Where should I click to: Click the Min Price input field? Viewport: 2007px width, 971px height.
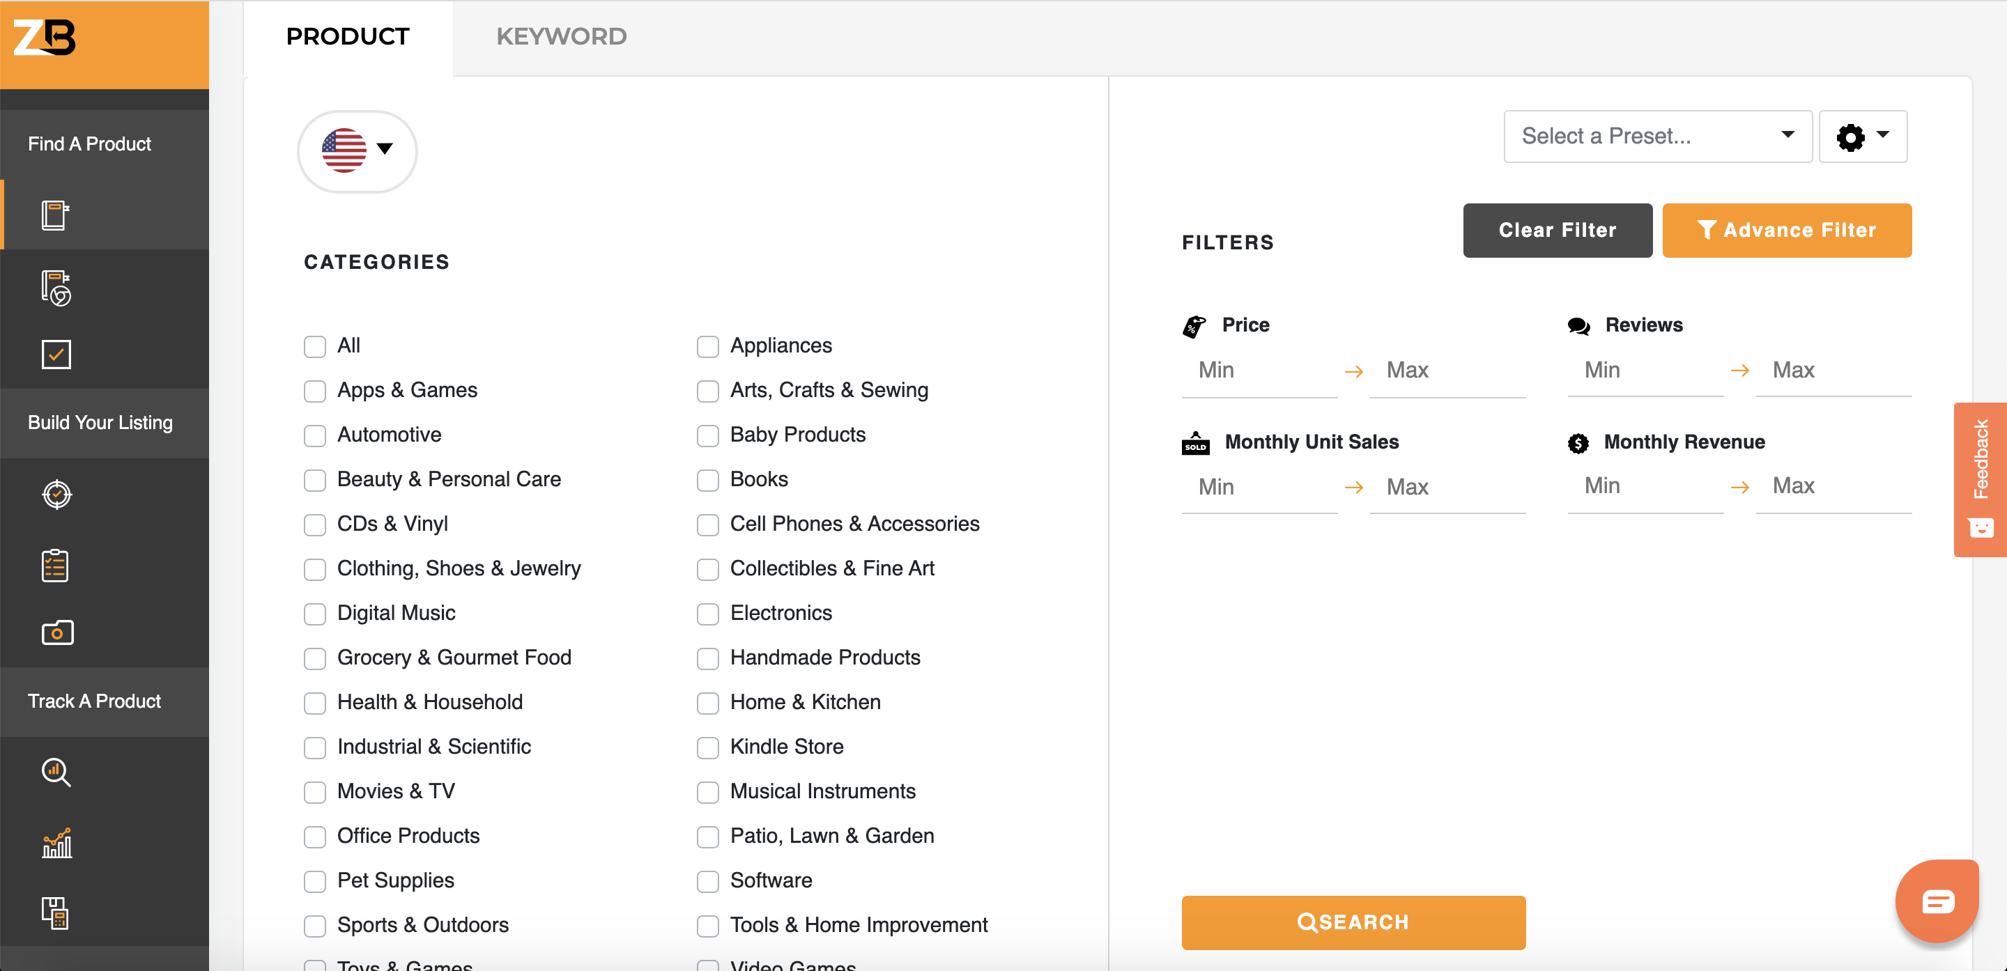(x=1259, y=371)
